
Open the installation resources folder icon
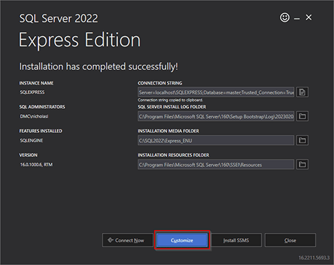pos(302,164)
